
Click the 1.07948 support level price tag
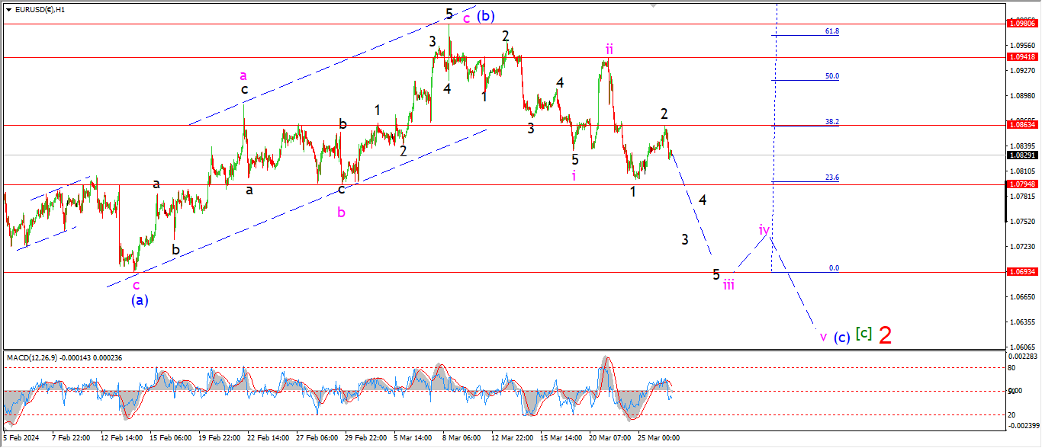pyautogui.click(x=1023, y=184)
